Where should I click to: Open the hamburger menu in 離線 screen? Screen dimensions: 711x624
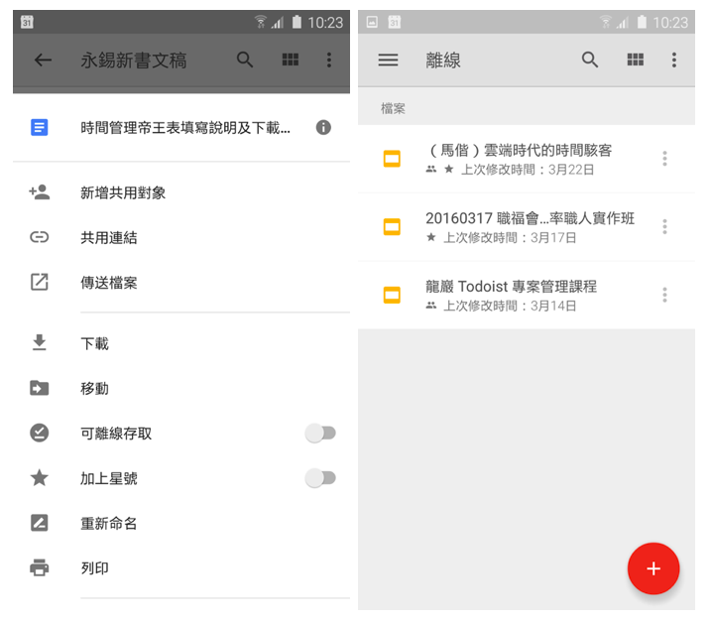point(388,60)
